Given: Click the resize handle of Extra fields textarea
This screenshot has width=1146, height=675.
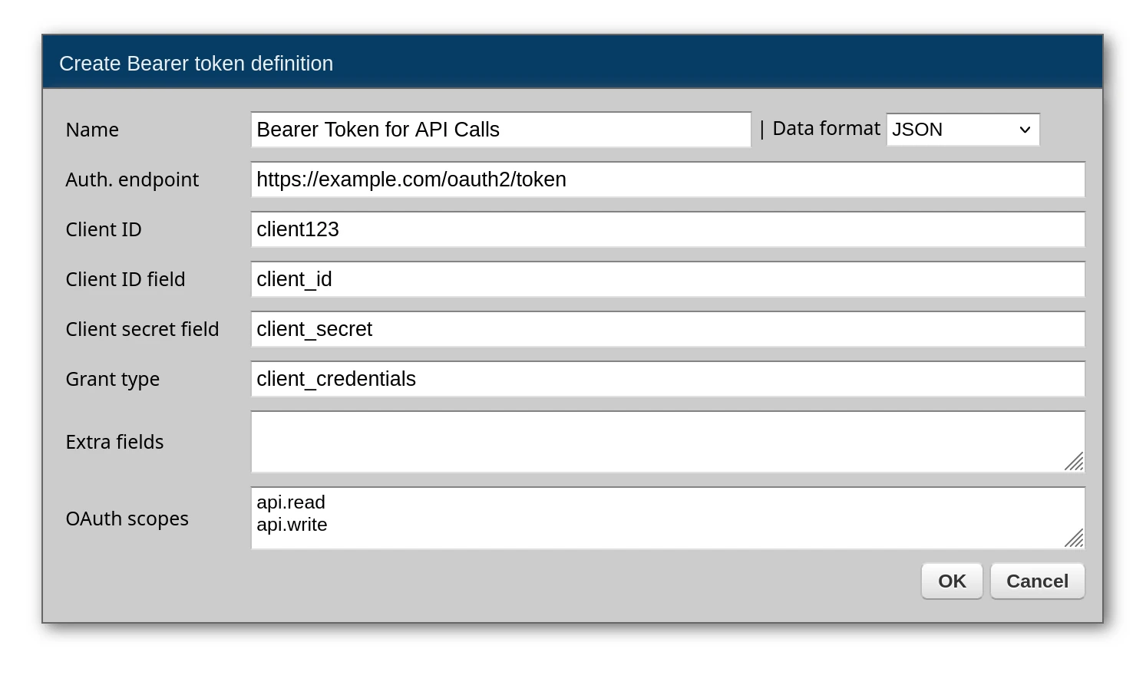Looking at the screenshot, I should [x=1075, y=462].
